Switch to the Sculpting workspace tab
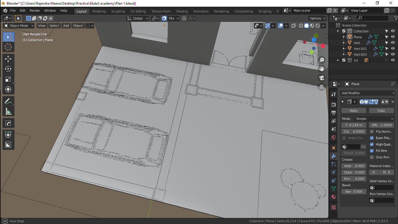Screen dimensions: 398x224 coord(118,11)
